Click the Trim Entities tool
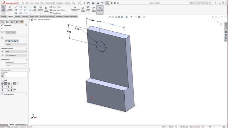228x128 pixels. click(x=35, y=9)
